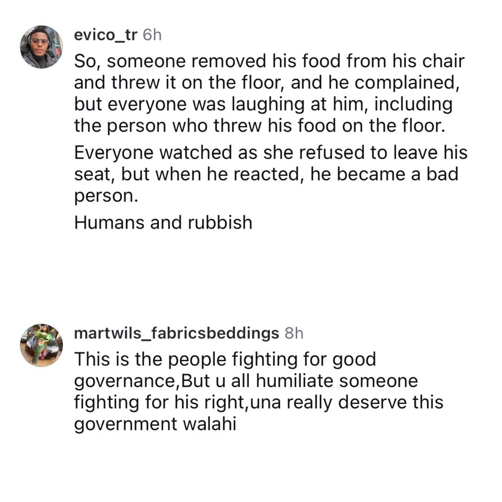Click the username martwils_fabricsbeddings
The height and width of the screenshot is (502, 502).
tap(176, 333)
